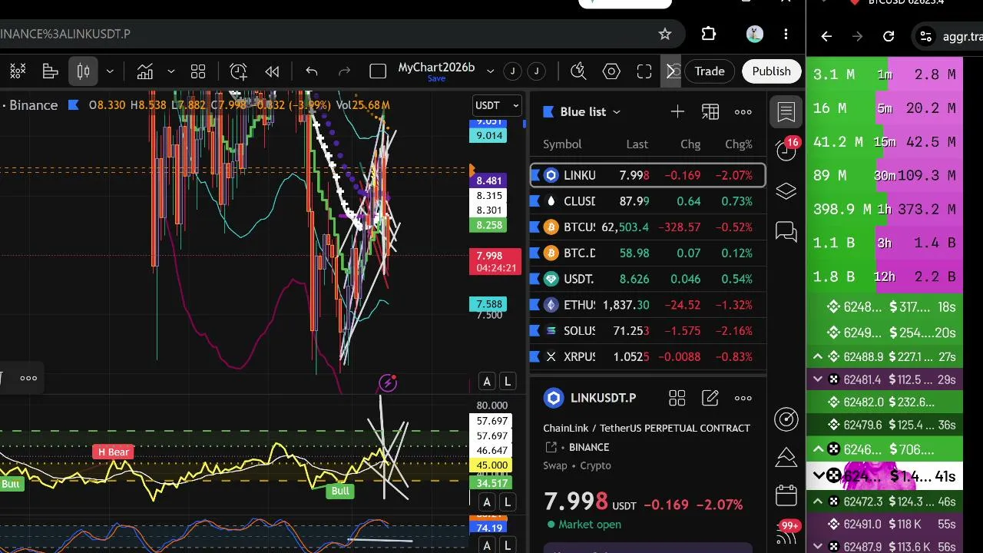Open the calendar sidebar icon
Viewport: 983px width, 553px height.
(x=786, y=495)
